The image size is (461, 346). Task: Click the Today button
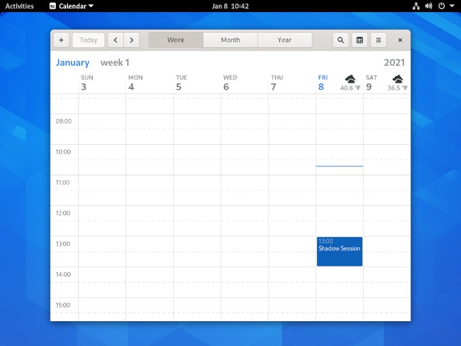coord(88,40)
